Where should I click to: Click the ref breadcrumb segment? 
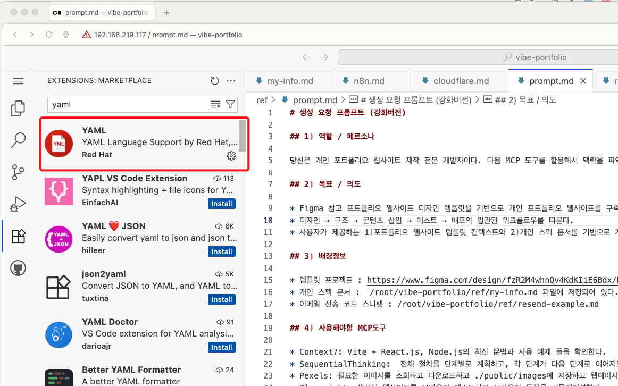point(262,100)
